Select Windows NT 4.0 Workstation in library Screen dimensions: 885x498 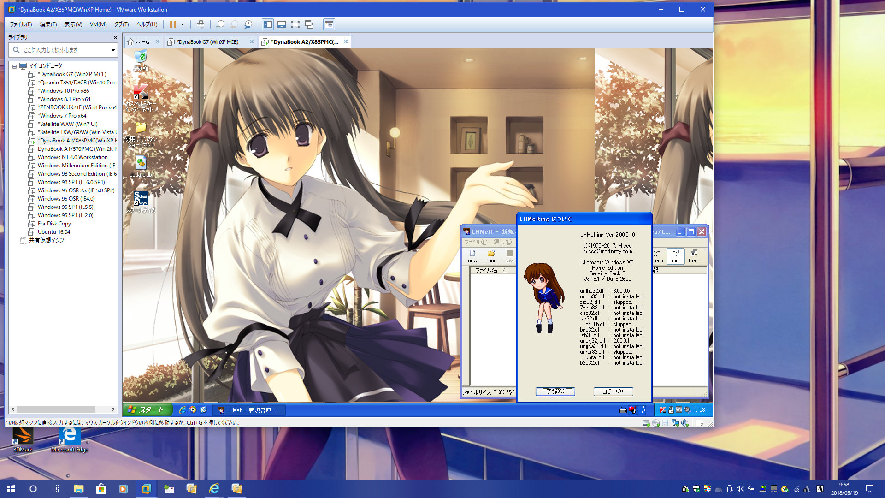(72, 157)
